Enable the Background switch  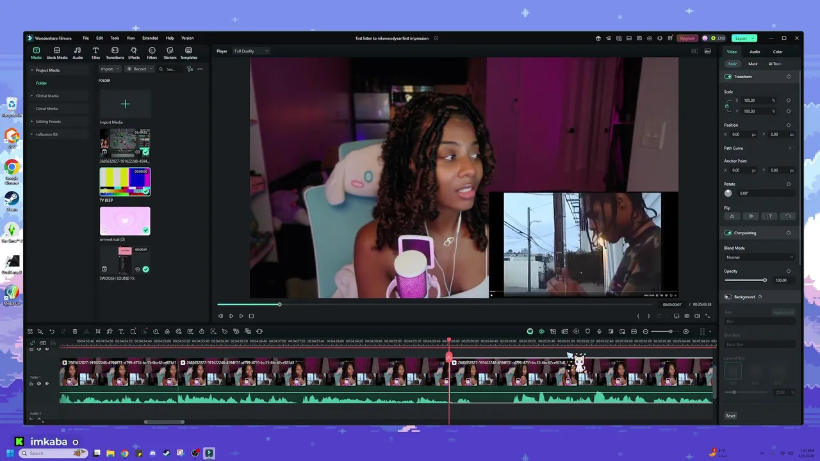728,297
